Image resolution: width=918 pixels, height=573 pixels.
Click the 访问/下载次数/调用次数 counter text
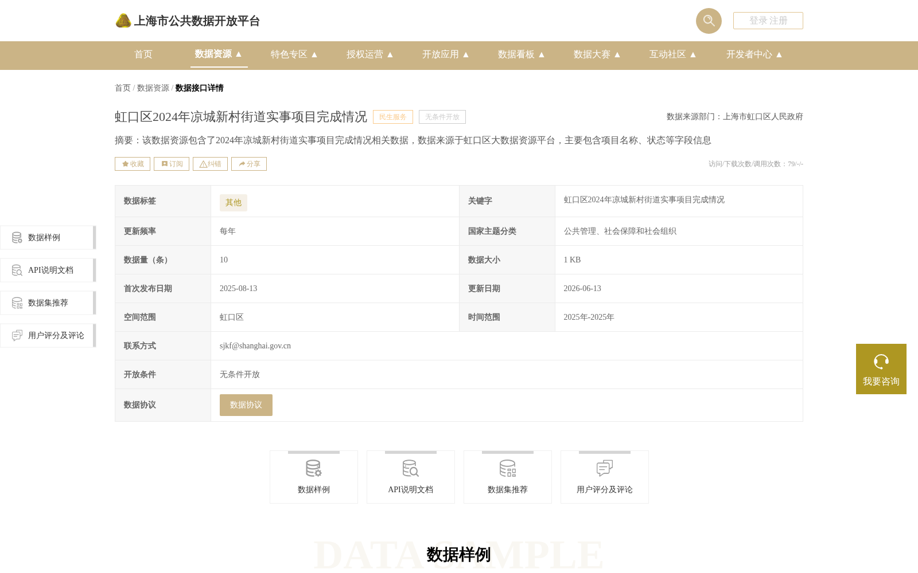(x=756, y=164)
